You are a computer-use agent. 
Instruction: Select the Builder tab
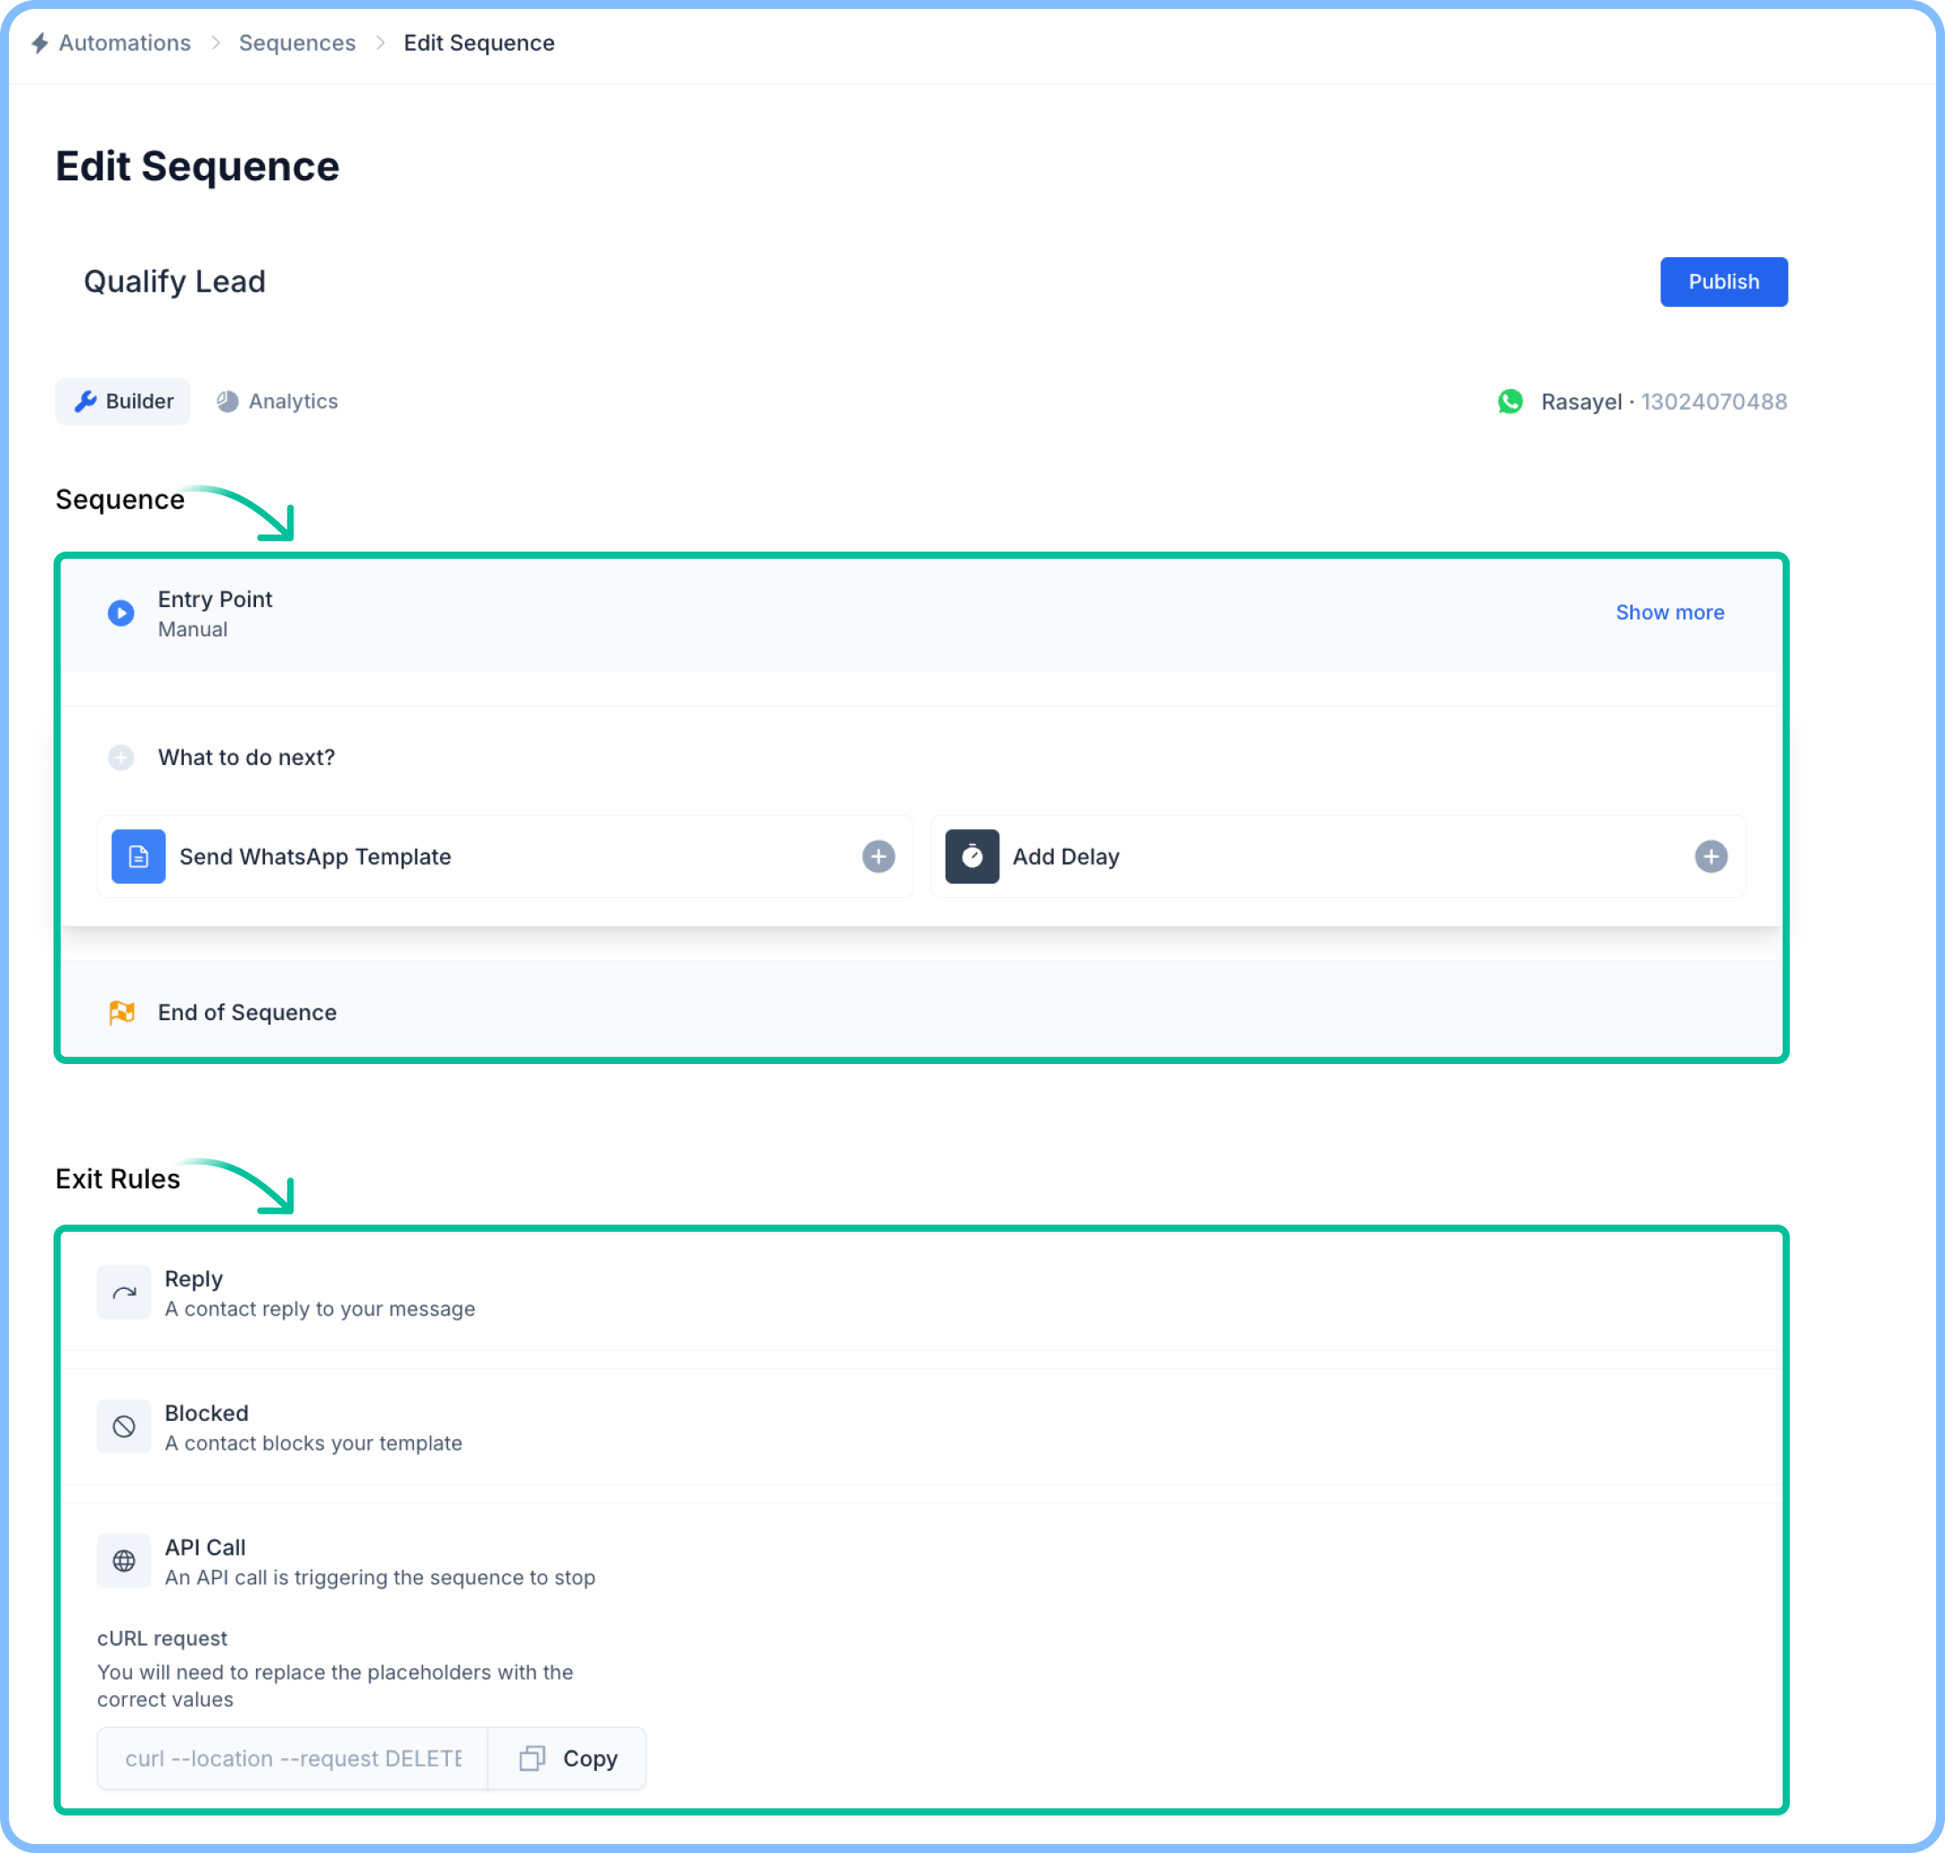[123, 402]
